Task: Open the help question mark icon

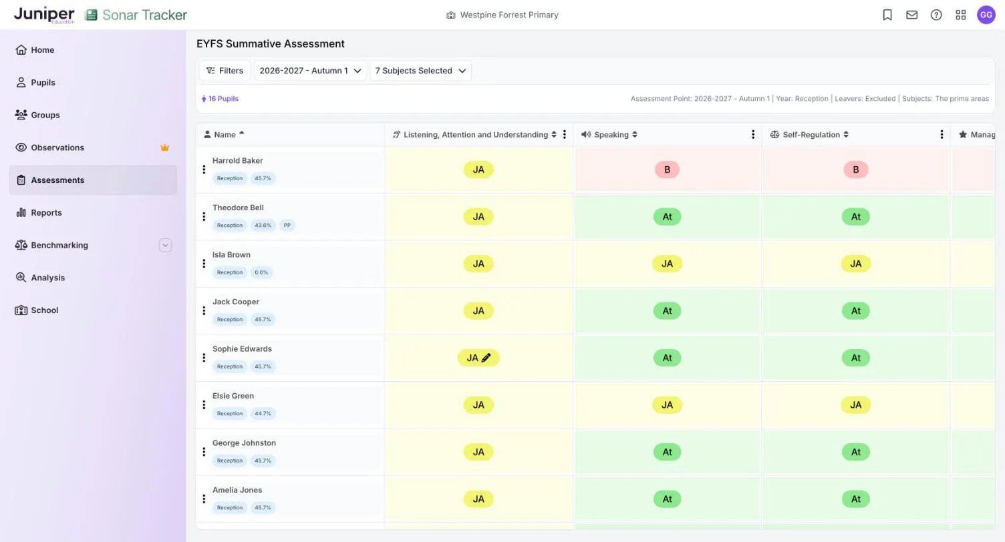Action: [936, 15]
